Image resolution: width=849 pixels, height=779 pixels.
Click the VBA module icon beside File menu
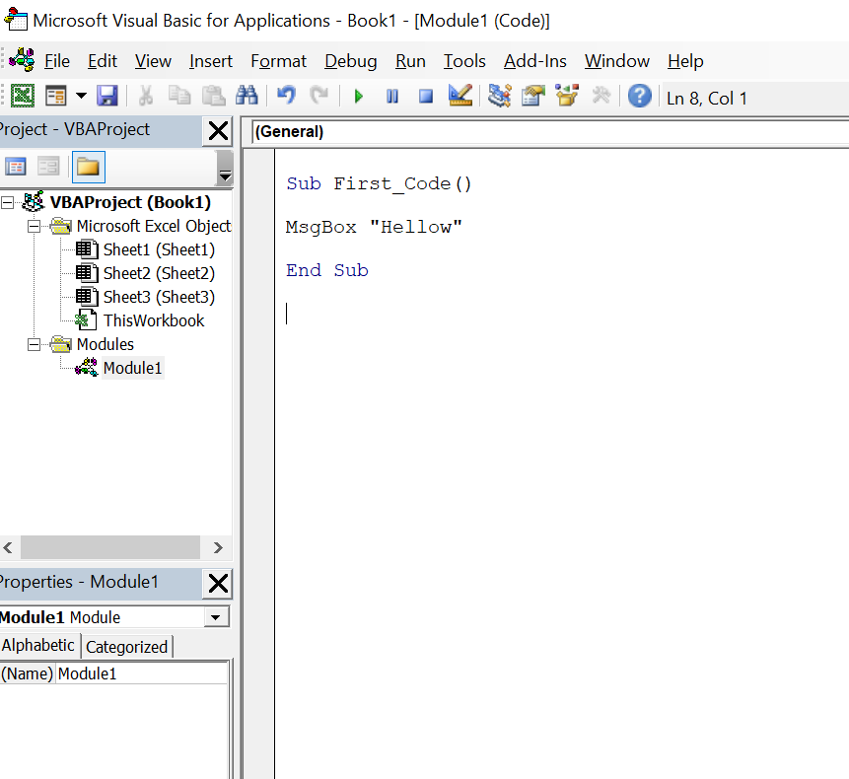[22, 59]
